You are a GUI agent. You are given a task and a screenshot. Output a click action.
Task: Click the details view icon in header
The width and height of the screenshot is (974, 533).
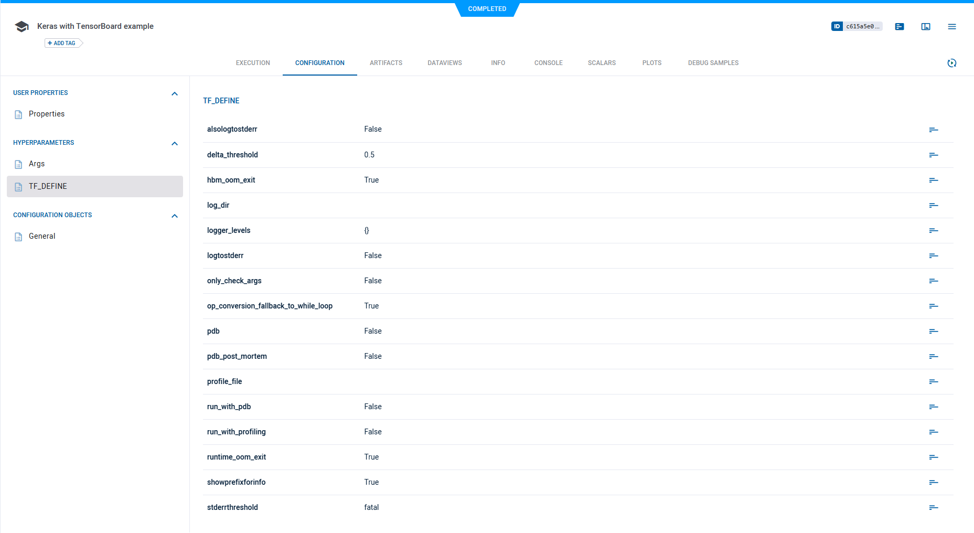click(899, 26)
